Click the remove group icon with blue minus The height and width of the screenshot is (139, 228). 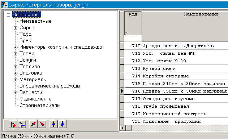pyautogui.click(x=22, y=124)
